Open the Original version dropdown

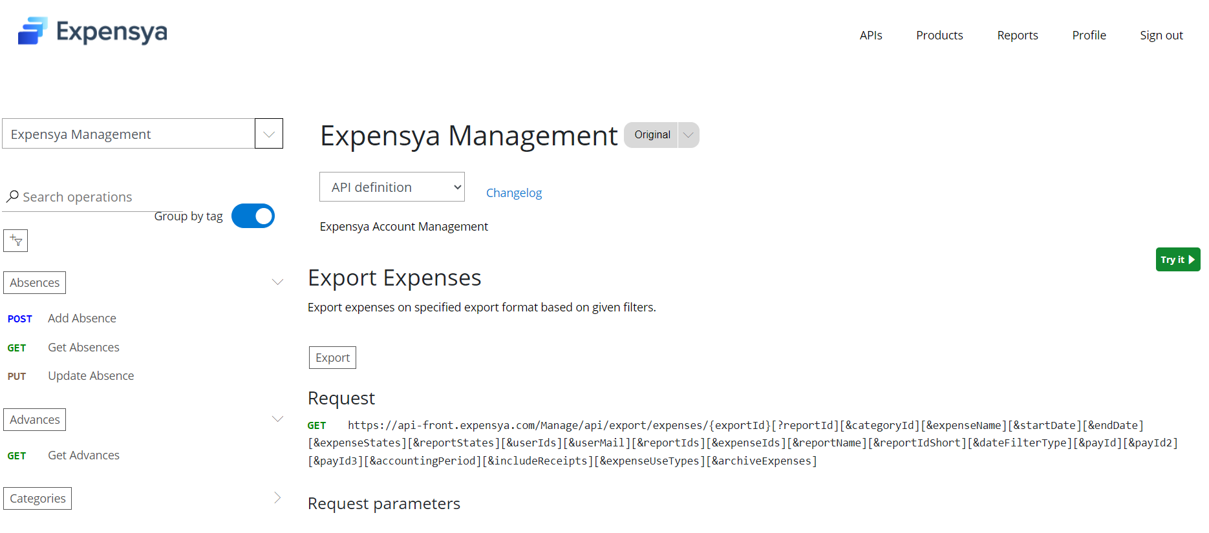[688, 135]
